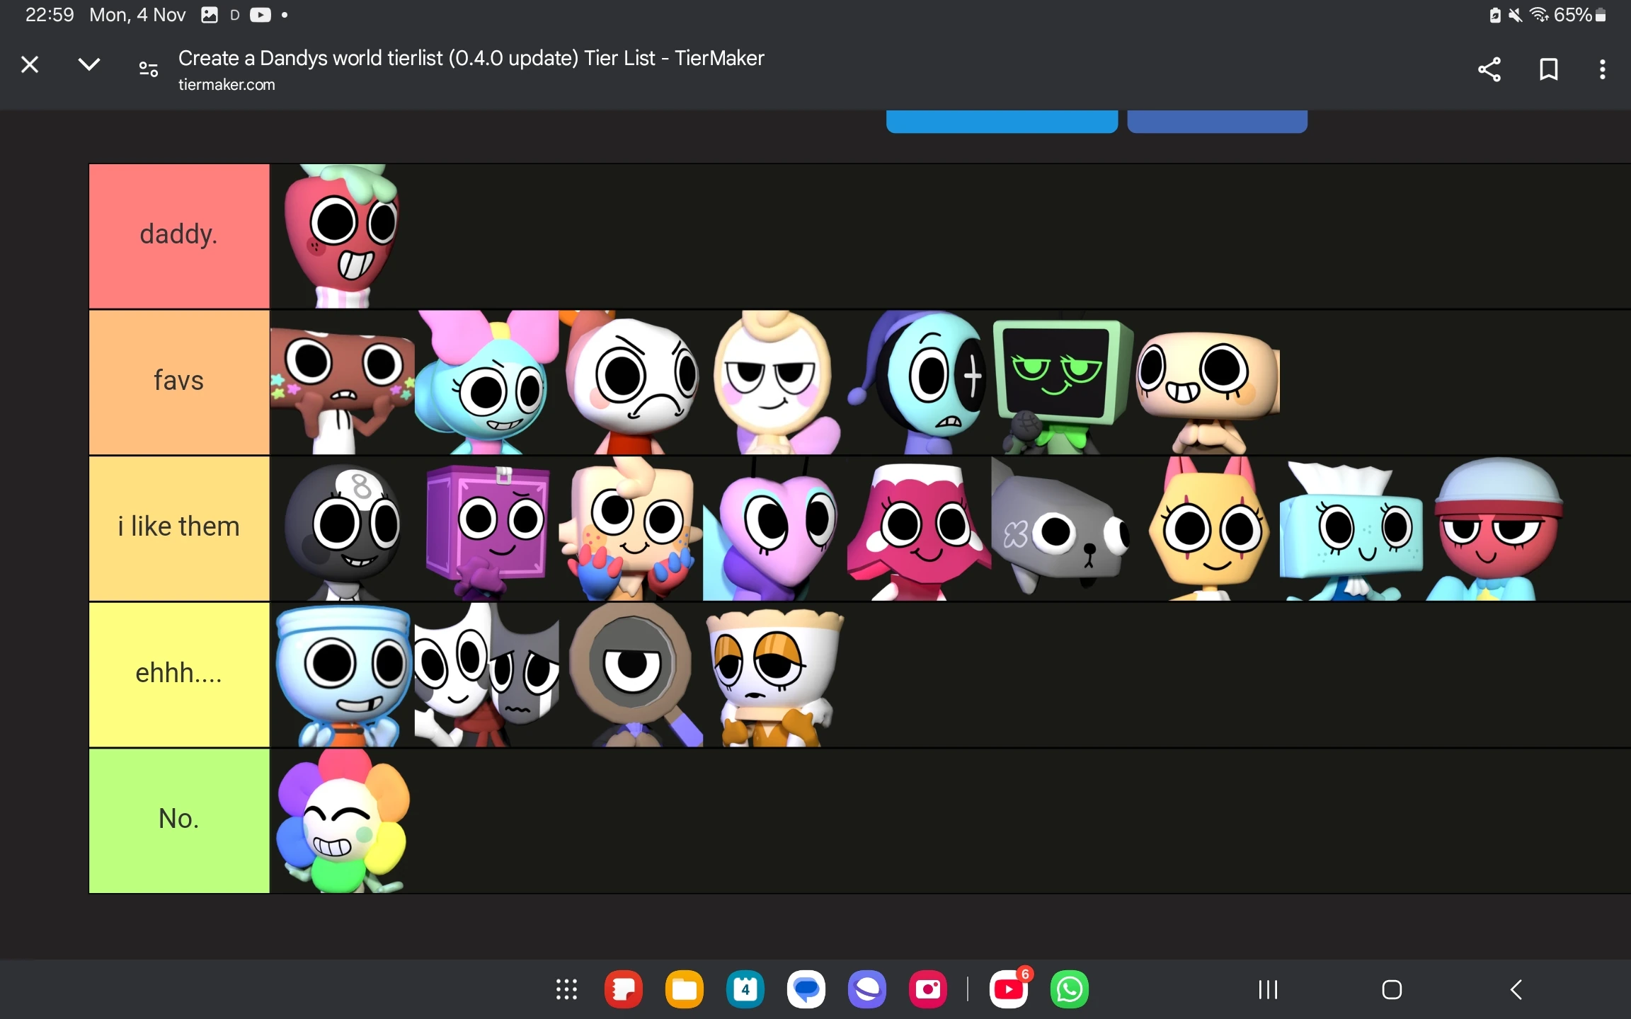Open Samsung Internet from the taskbar
Screen dimensions: 1631x1019
(867, 989)
